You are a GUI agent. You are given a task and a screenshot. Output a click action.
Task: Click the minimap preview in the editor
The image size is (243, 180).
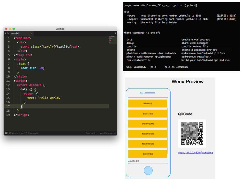click(112, 40)
